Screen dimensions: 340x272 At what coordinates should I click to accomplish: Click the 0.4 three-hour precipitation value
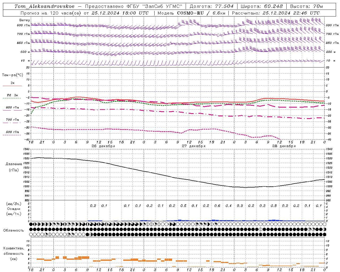click(x=229, y=206)
